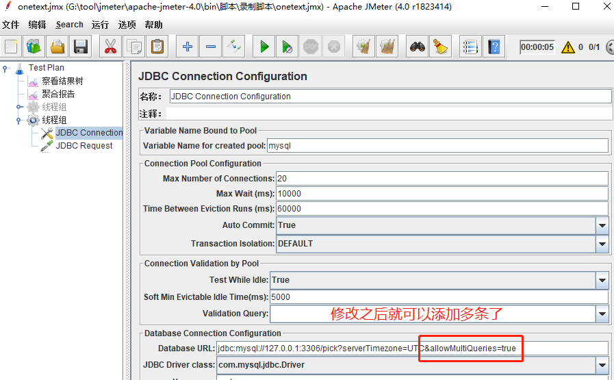The image size is (614, 380).
Task: Open Help with question mark icon
Action: (x=494, y=47)
